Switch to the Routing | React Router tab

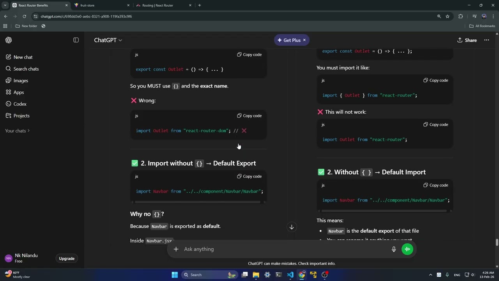165,5
